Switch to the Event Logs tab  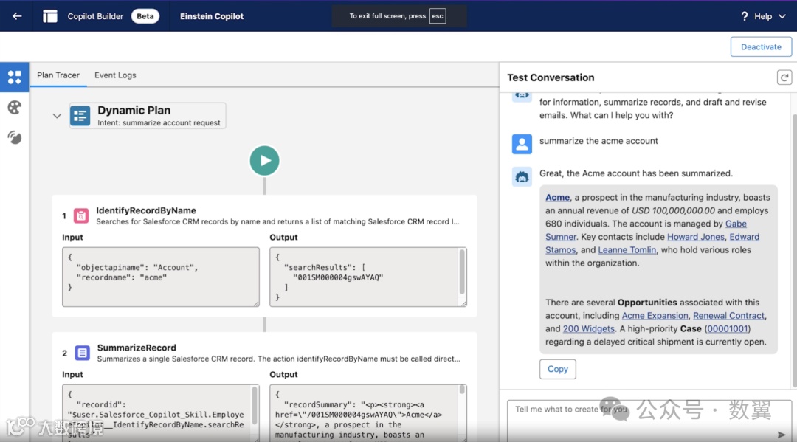(x=115, y=75)
